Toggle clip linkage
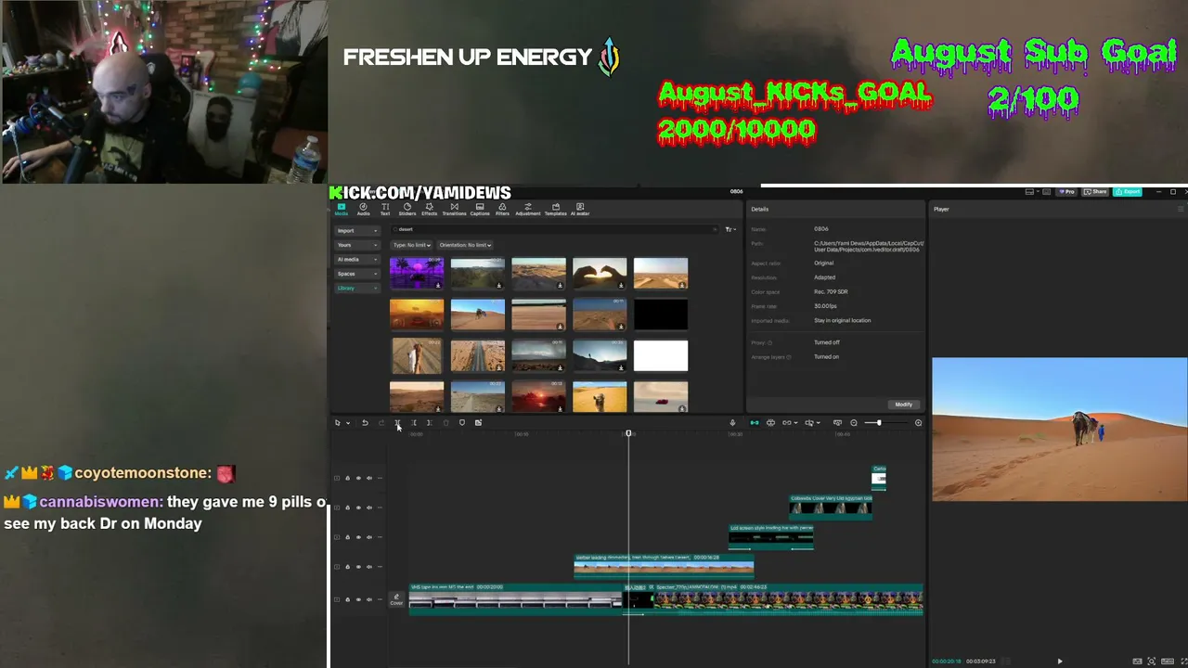 click(787, 423)
